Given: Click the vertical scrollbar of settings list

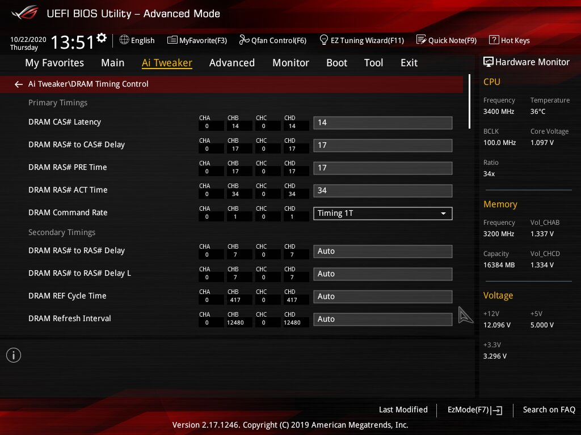Looking at the screenshot, I should [x=469, y=102].
